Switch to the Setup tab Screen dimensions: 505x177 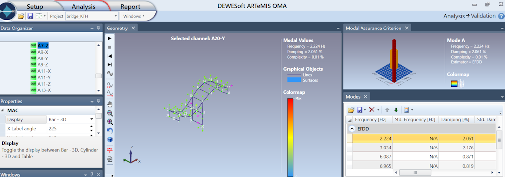(35, 6)
